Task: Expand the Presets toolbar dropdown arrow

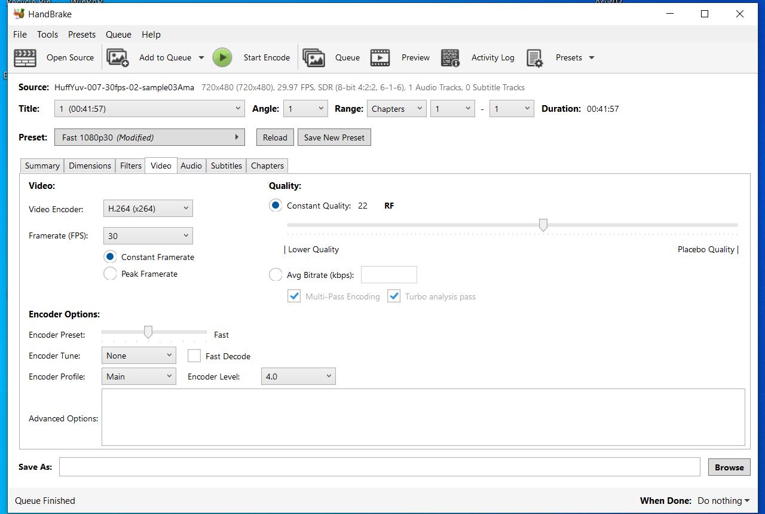Action: [592, 58]
